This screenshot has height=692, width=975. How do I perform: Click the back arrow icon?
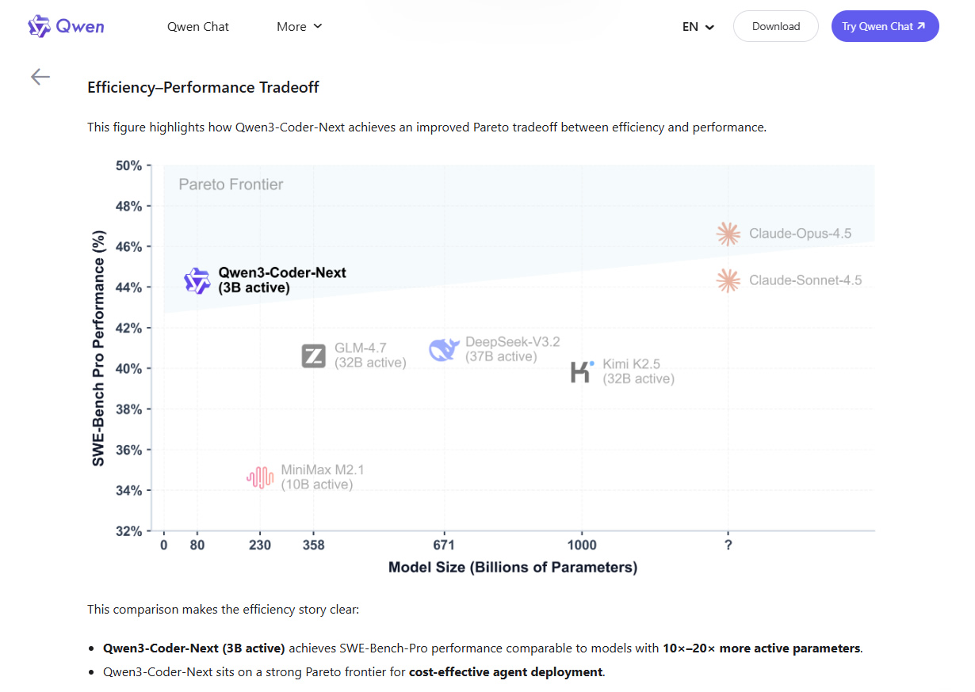pyautogui.click(x=40, y=76)
